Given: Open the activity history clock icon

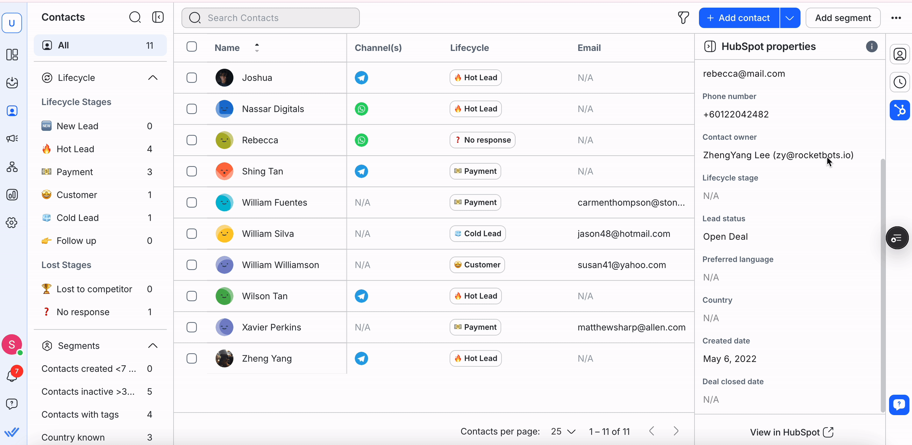Looking at the screenshot, I should [x=900, y=82].
